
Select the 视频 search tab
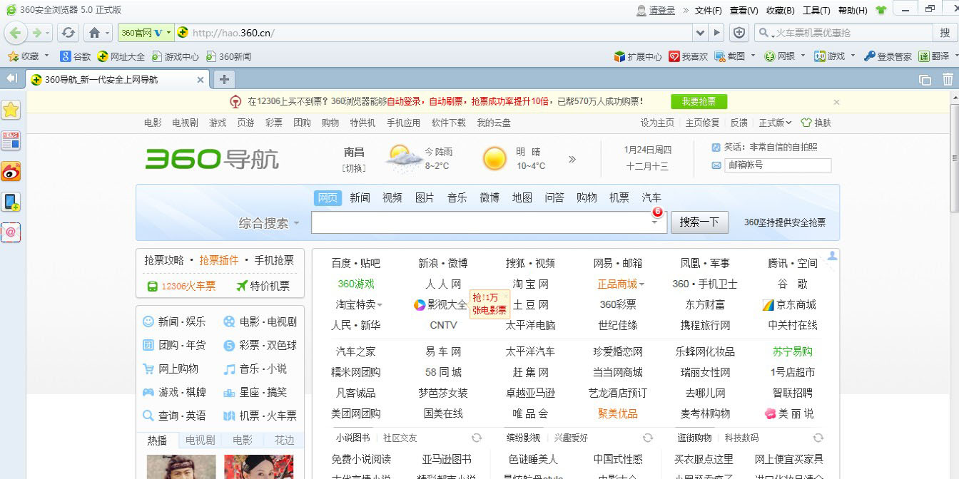(x=392, y=197)
